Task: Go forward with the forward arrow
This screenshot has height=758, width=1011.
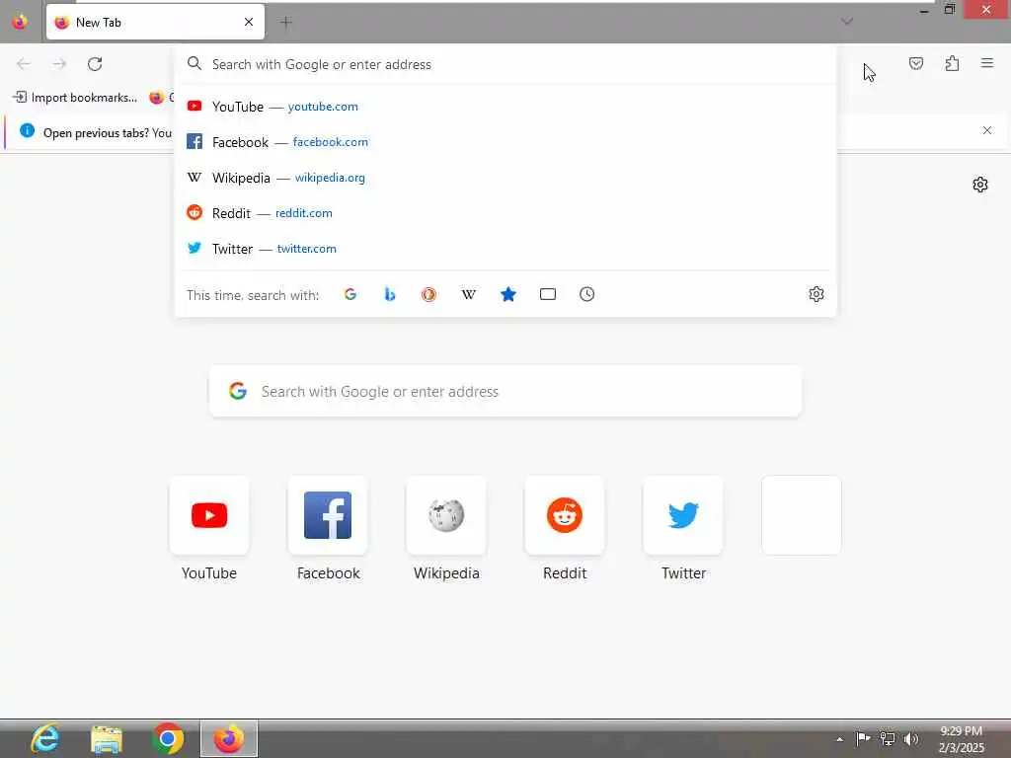Action: coord(59,64)
